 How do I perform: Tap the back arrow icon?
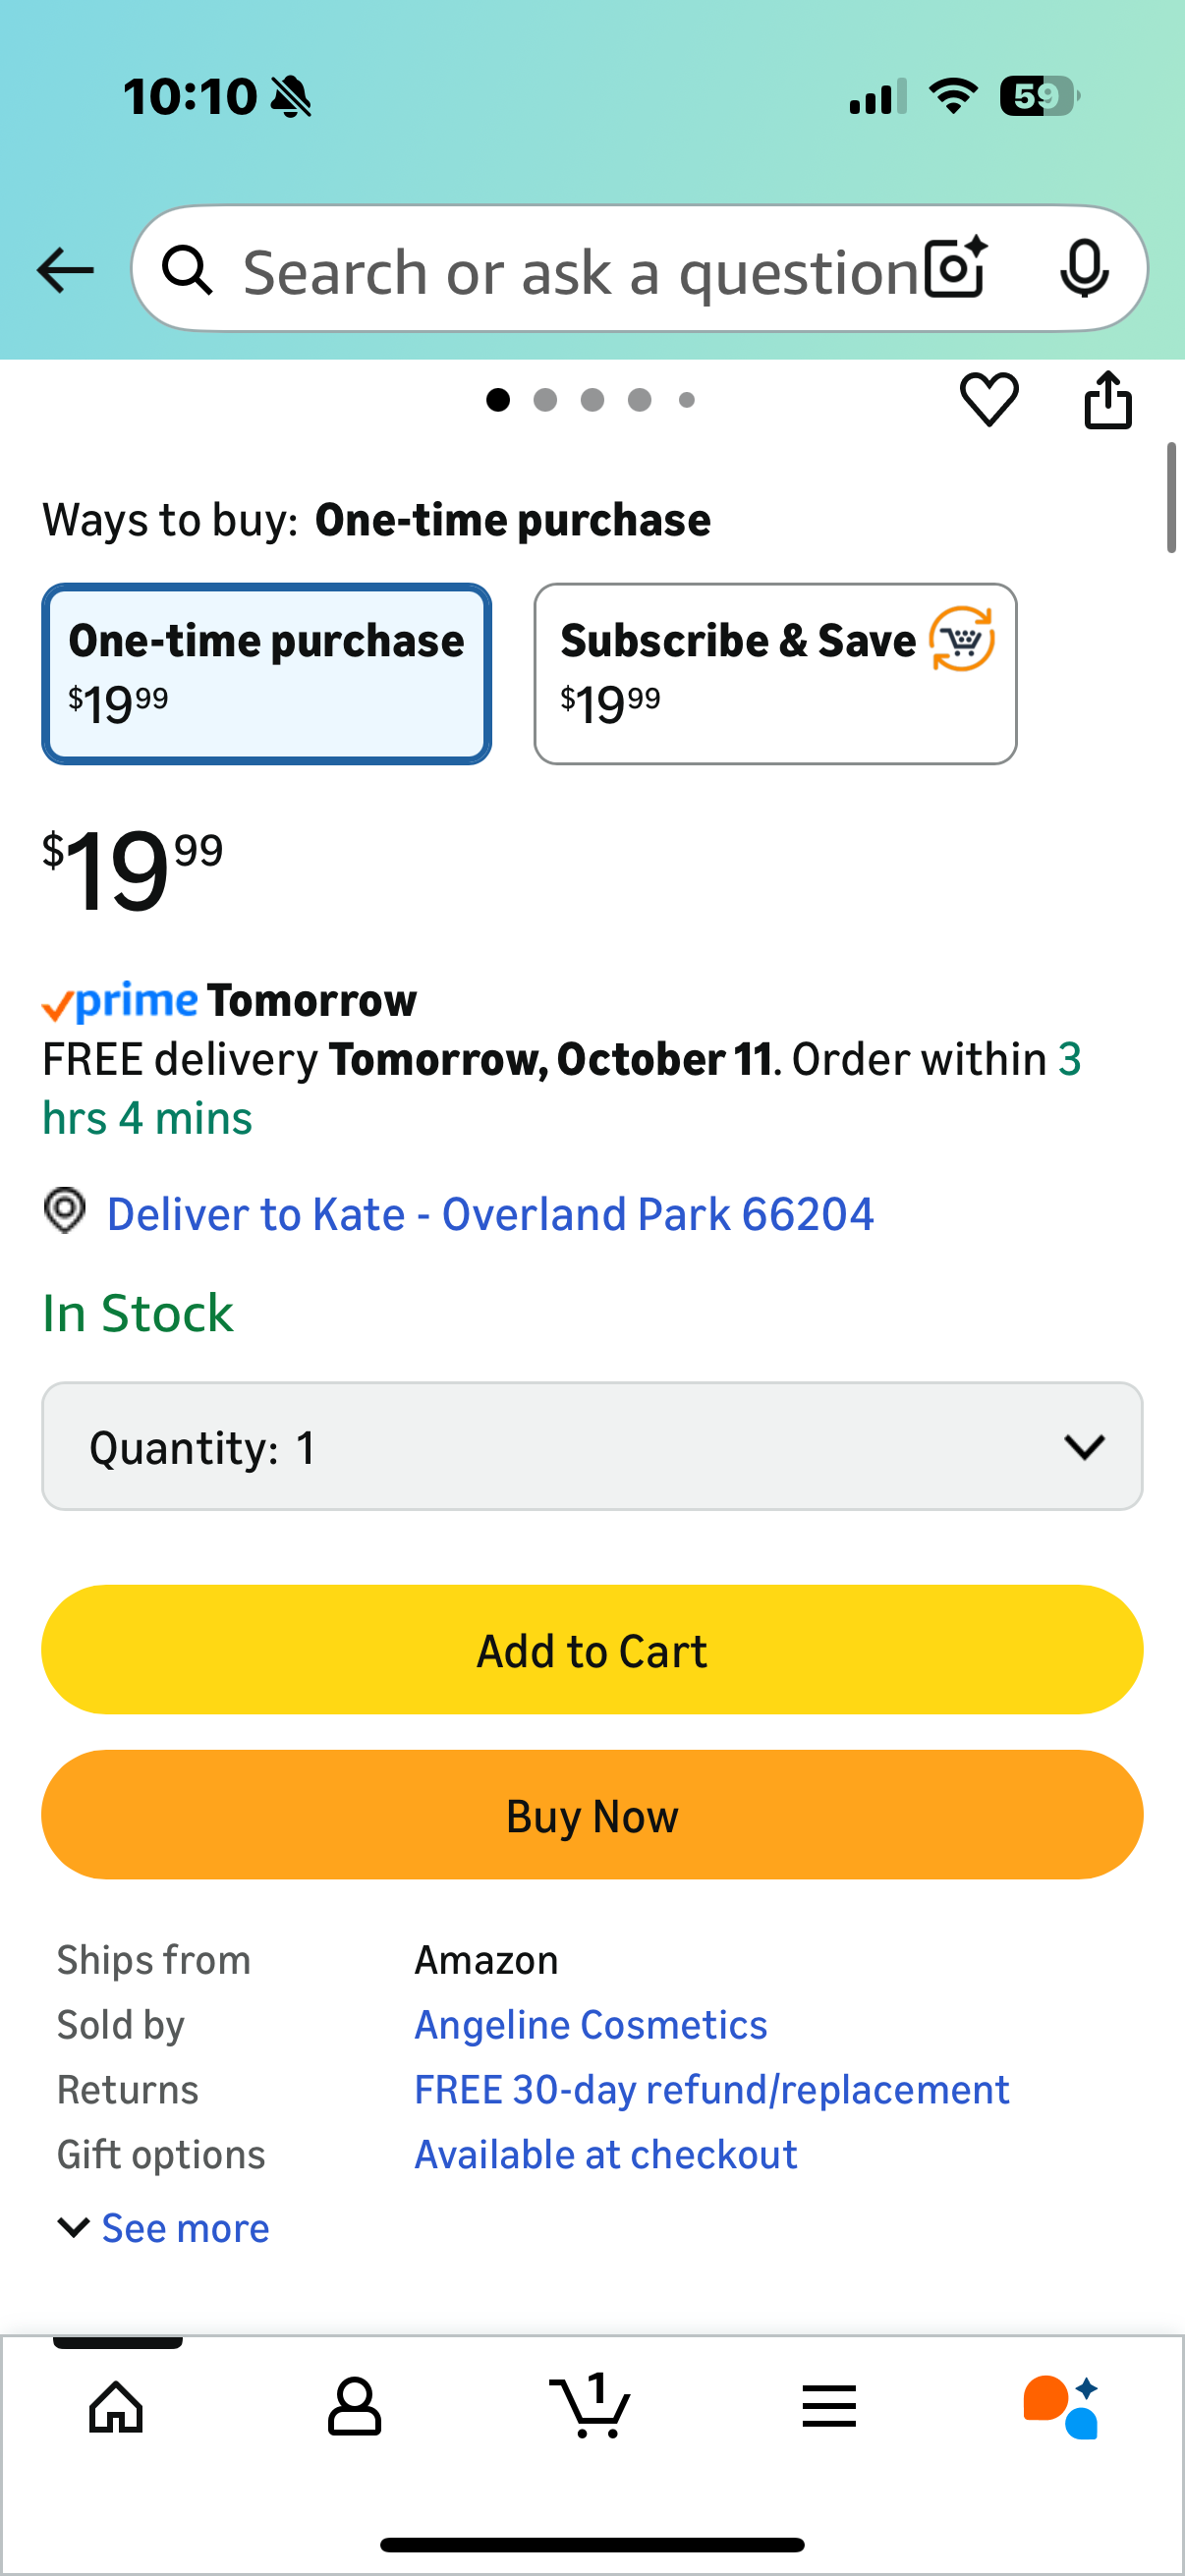[x=65, y=270]
